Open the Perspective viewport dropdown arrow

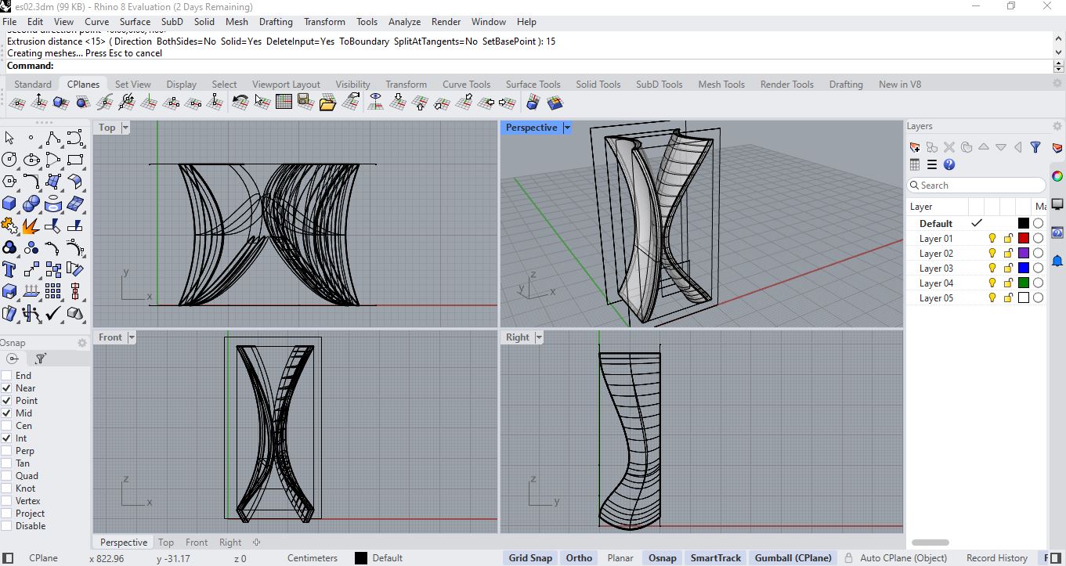tap(567, 128)
